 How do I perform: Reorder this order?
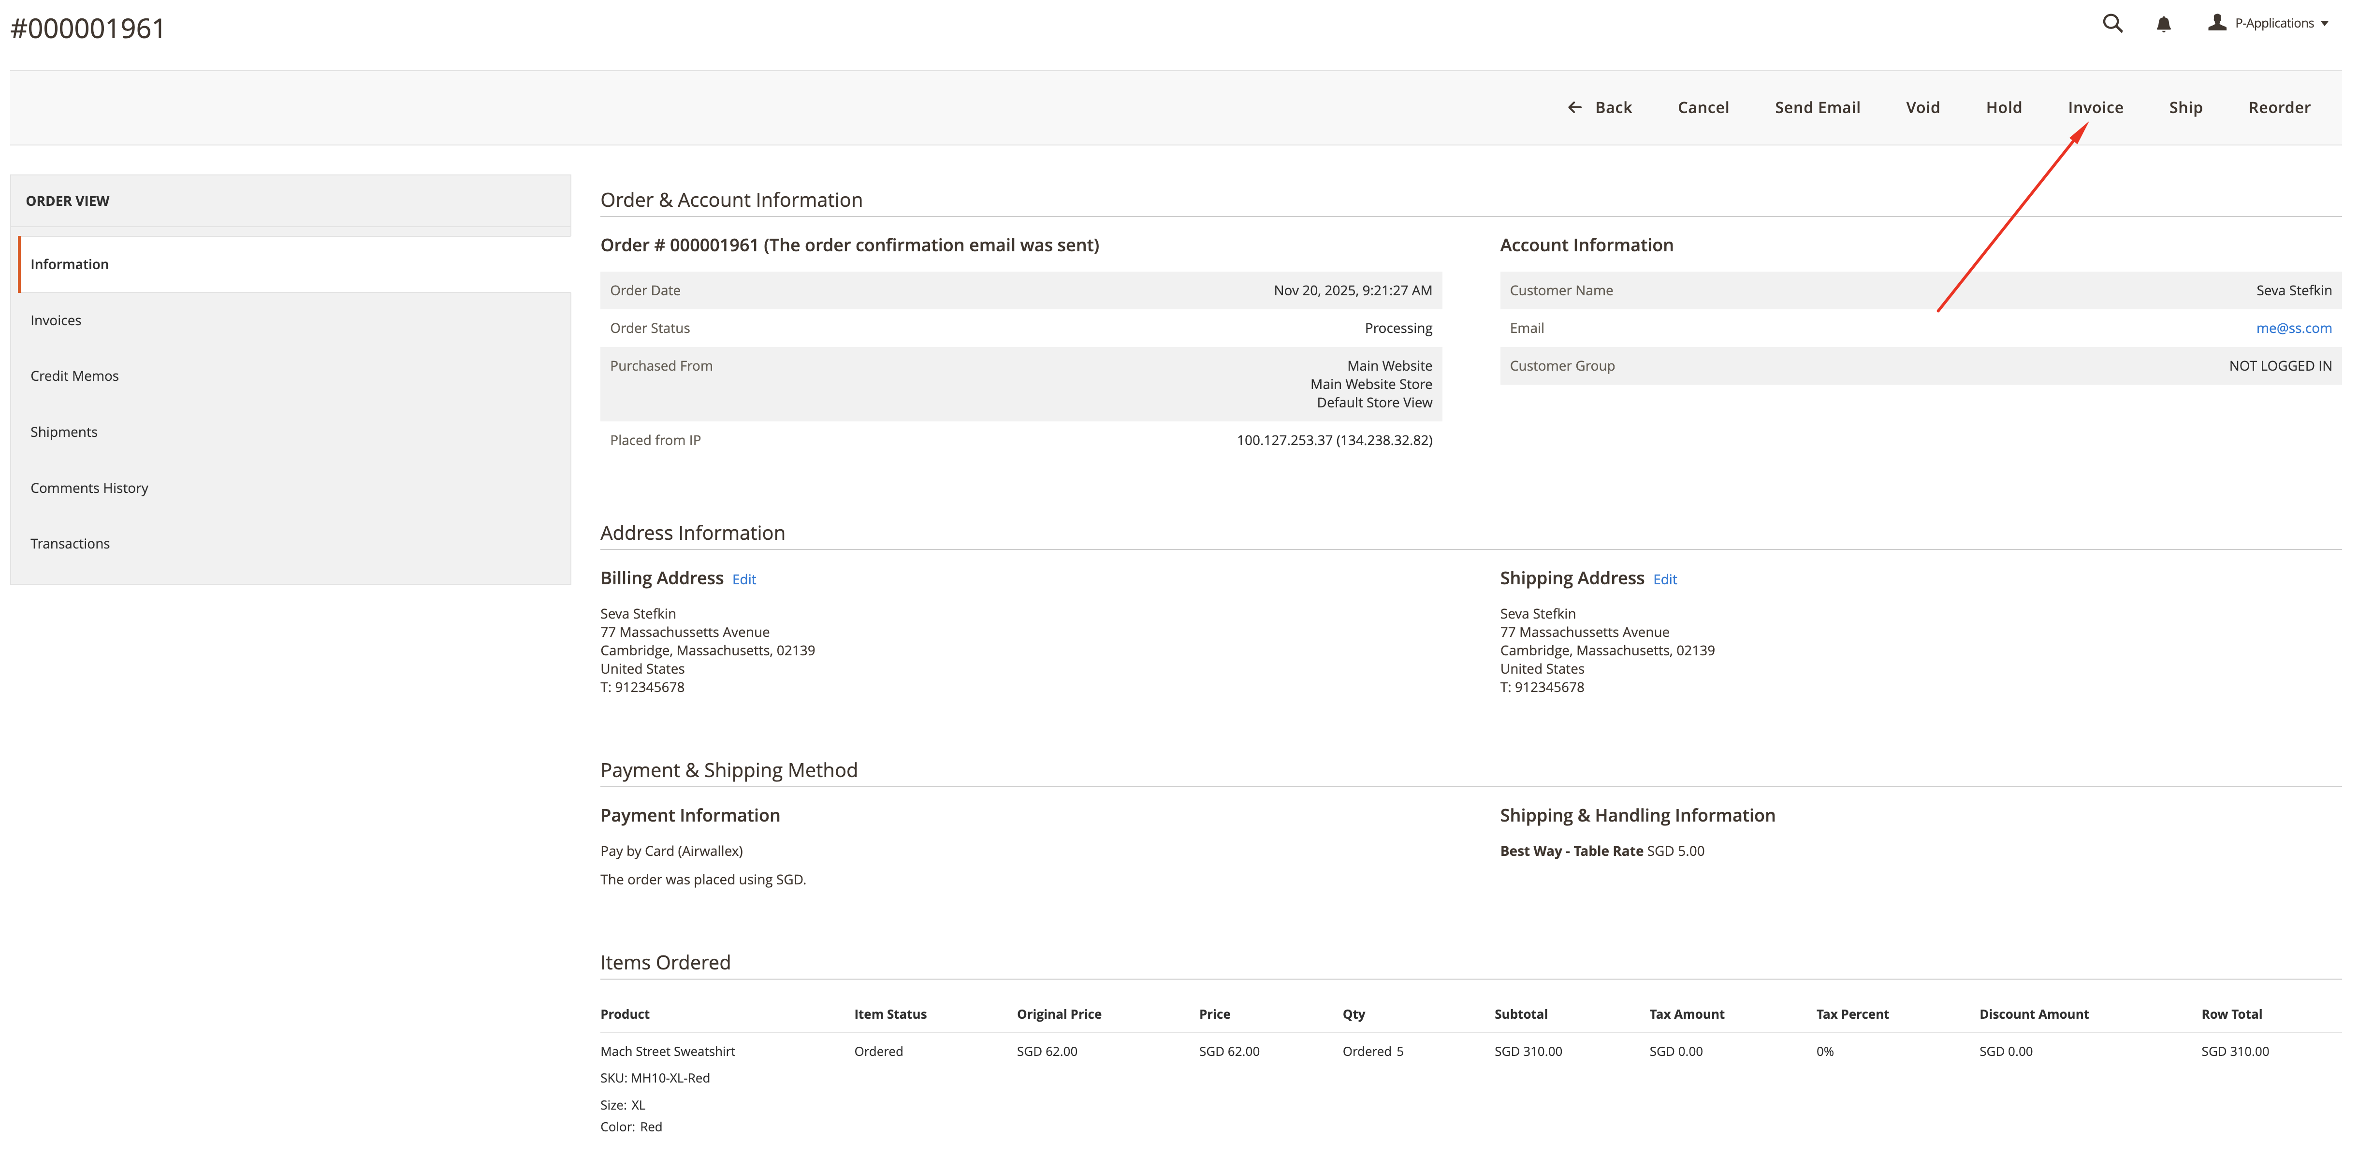coord(2279,107)
